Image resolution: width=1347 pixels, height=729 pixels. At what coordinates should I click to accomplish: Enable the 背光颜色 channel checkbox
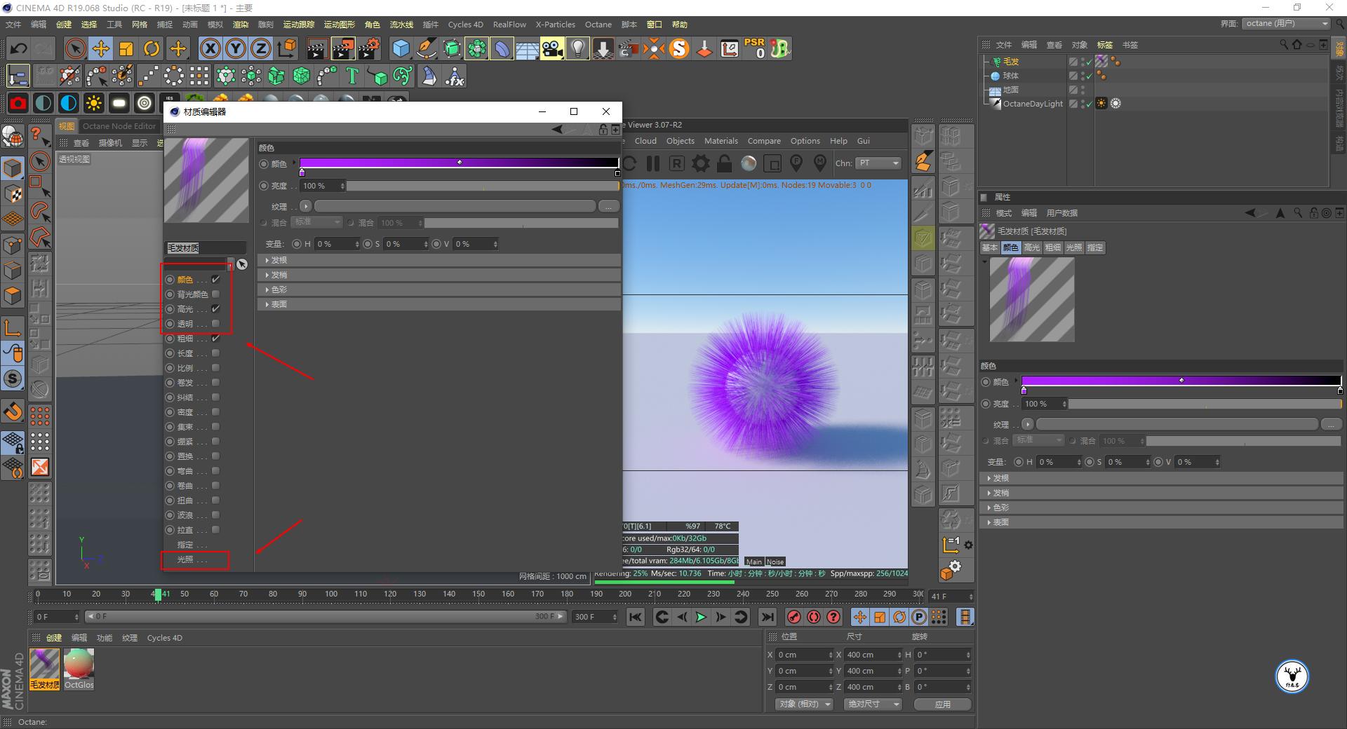click(215, 294)
